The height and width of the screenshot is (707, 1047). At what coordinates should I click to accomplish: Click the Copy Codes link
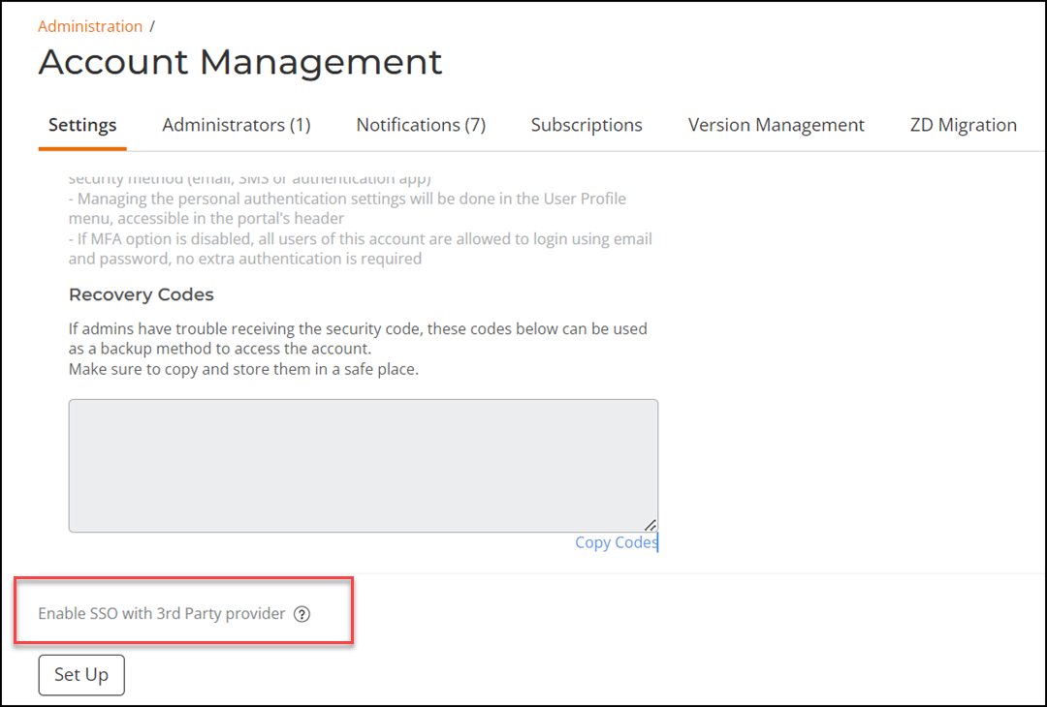point(616,542)
